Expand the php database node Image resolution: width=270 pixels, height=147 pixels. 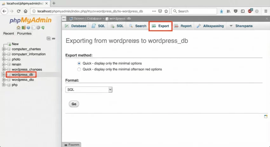3,85
